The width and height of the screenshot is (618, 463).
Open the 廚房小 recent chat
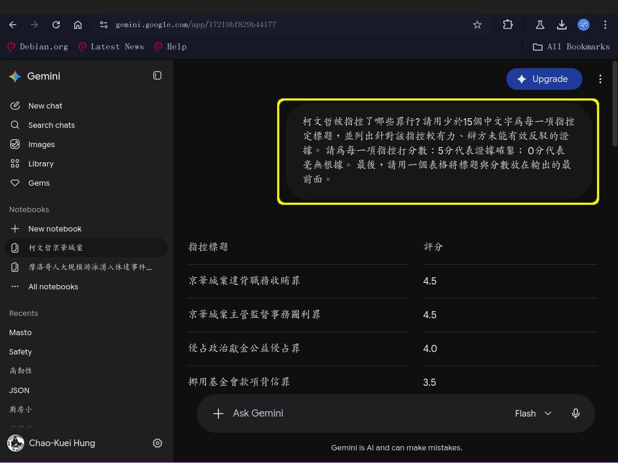pyautogui.click(x=21, y=409)
